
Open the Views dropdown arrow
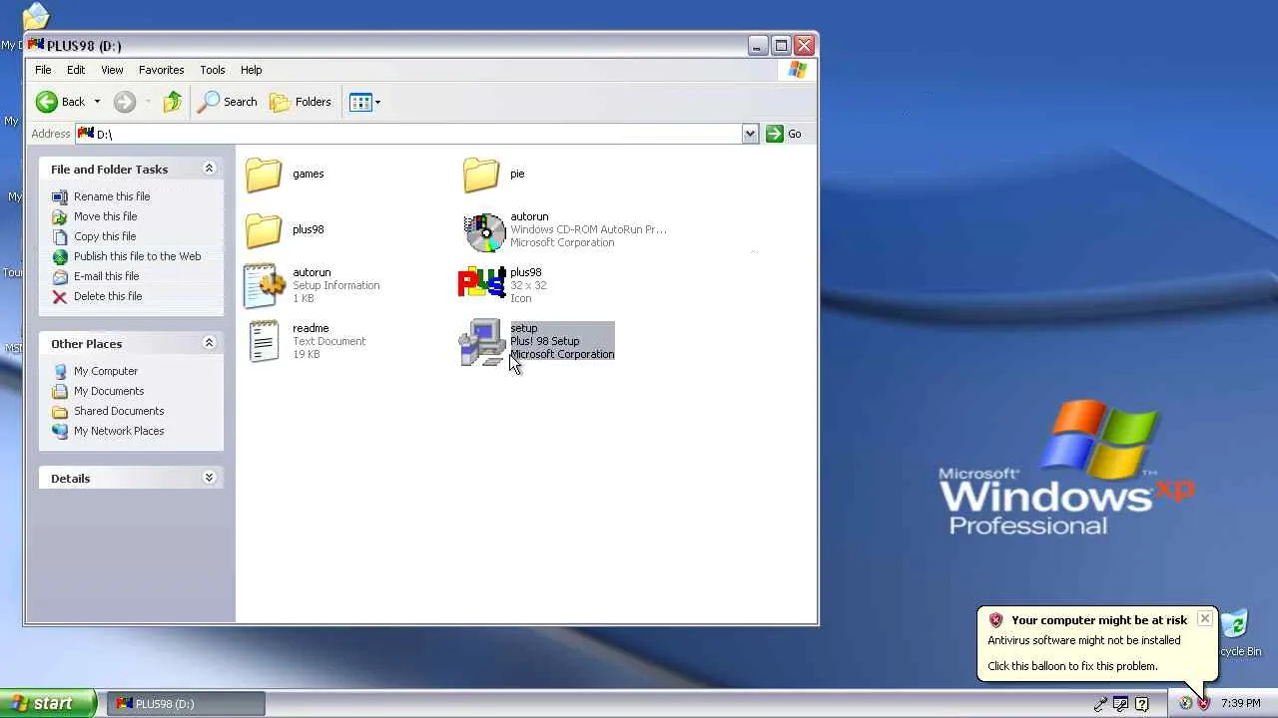click(x=377, y=102)
